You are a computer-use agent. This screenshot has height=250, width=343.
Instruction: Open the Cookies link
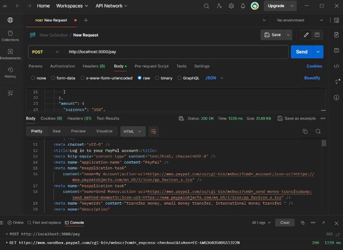tap(314, 66)
